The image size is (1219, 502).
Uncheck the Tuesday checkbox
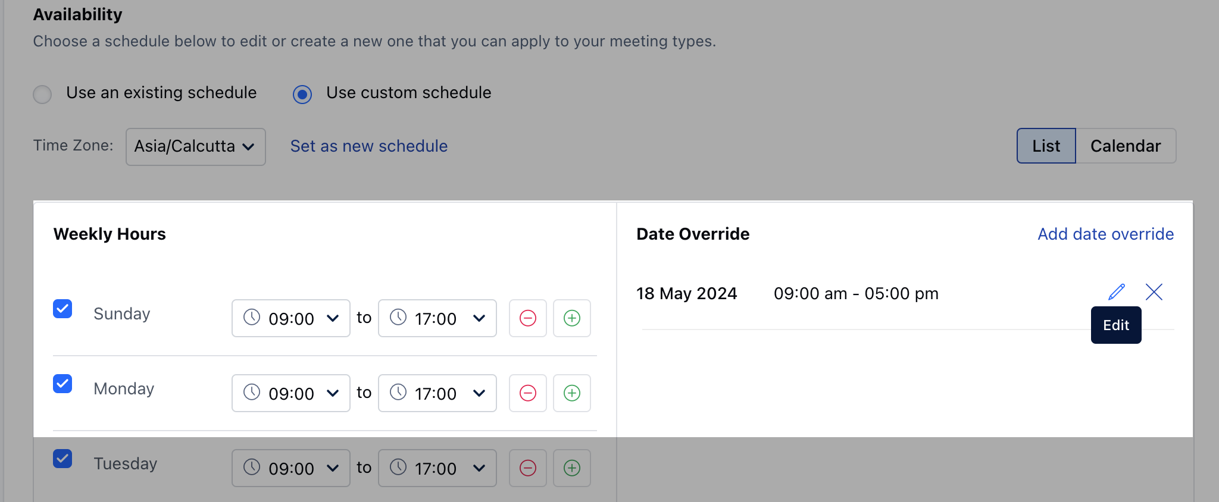point(62,459)
